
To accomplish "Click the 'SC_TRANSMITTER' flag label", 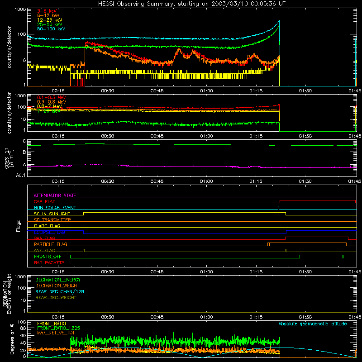I will pyautogui.click(x=52, y=220).
